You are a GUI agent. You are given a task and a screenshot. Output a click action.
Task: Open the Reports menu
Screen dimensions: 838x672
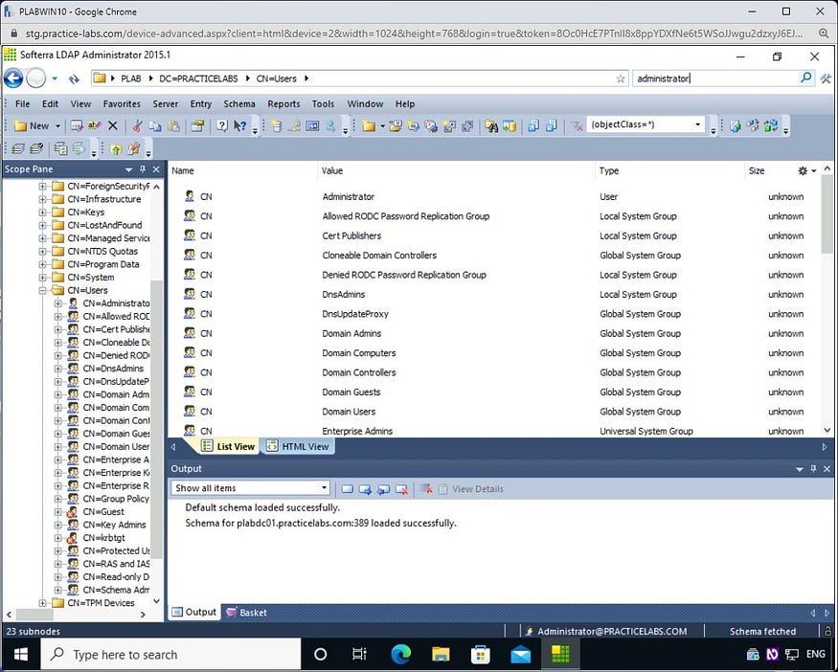tap(283, 103)
